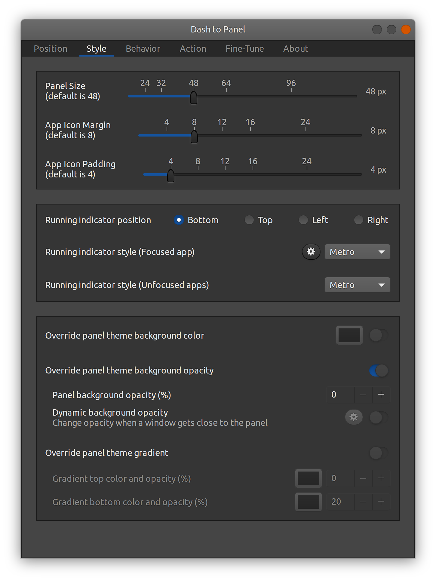Click plus on gradient bottom opacity
436x581 pixels.
click(x=381, y=502)
